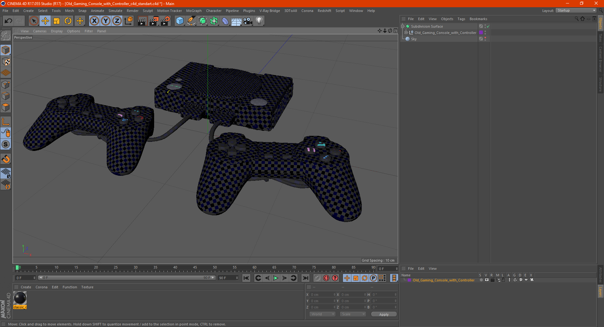This screenshot has width=604, height=327.
Task: Open the Floor environment icon
Action: pyautogui.click(x=236, y=21)
